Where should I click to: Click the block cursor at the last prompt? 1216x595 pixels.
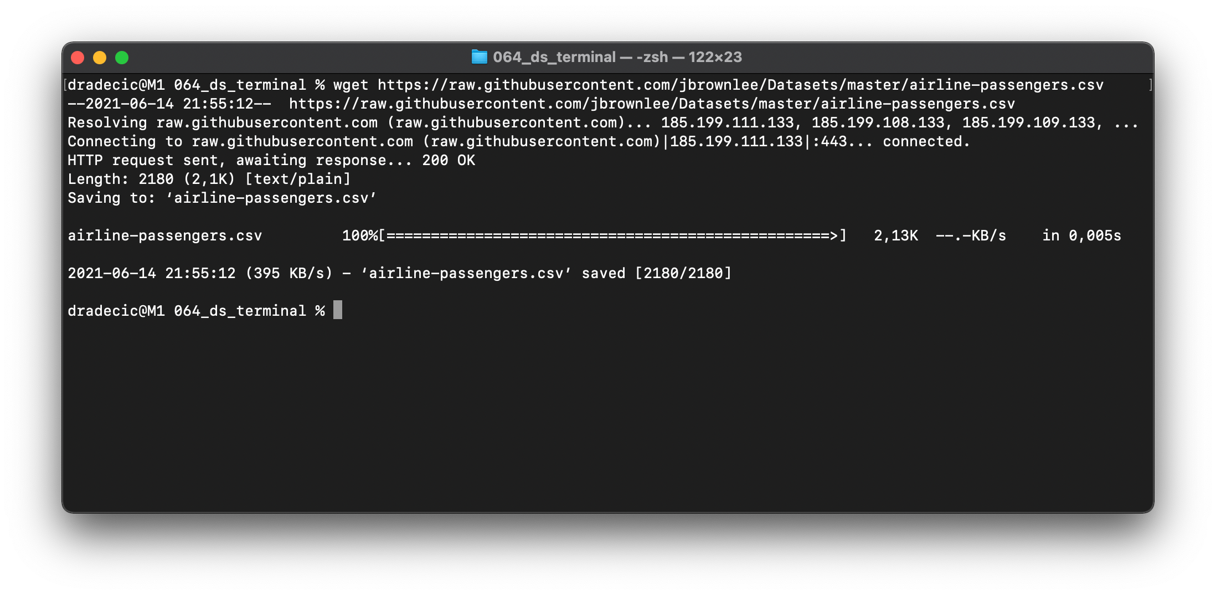(x=338, y=310)
